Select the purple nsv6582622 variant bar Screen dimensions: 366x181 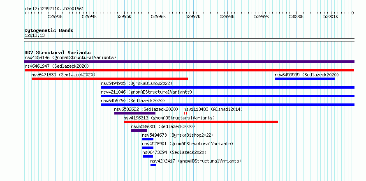(x=135, y=113)
